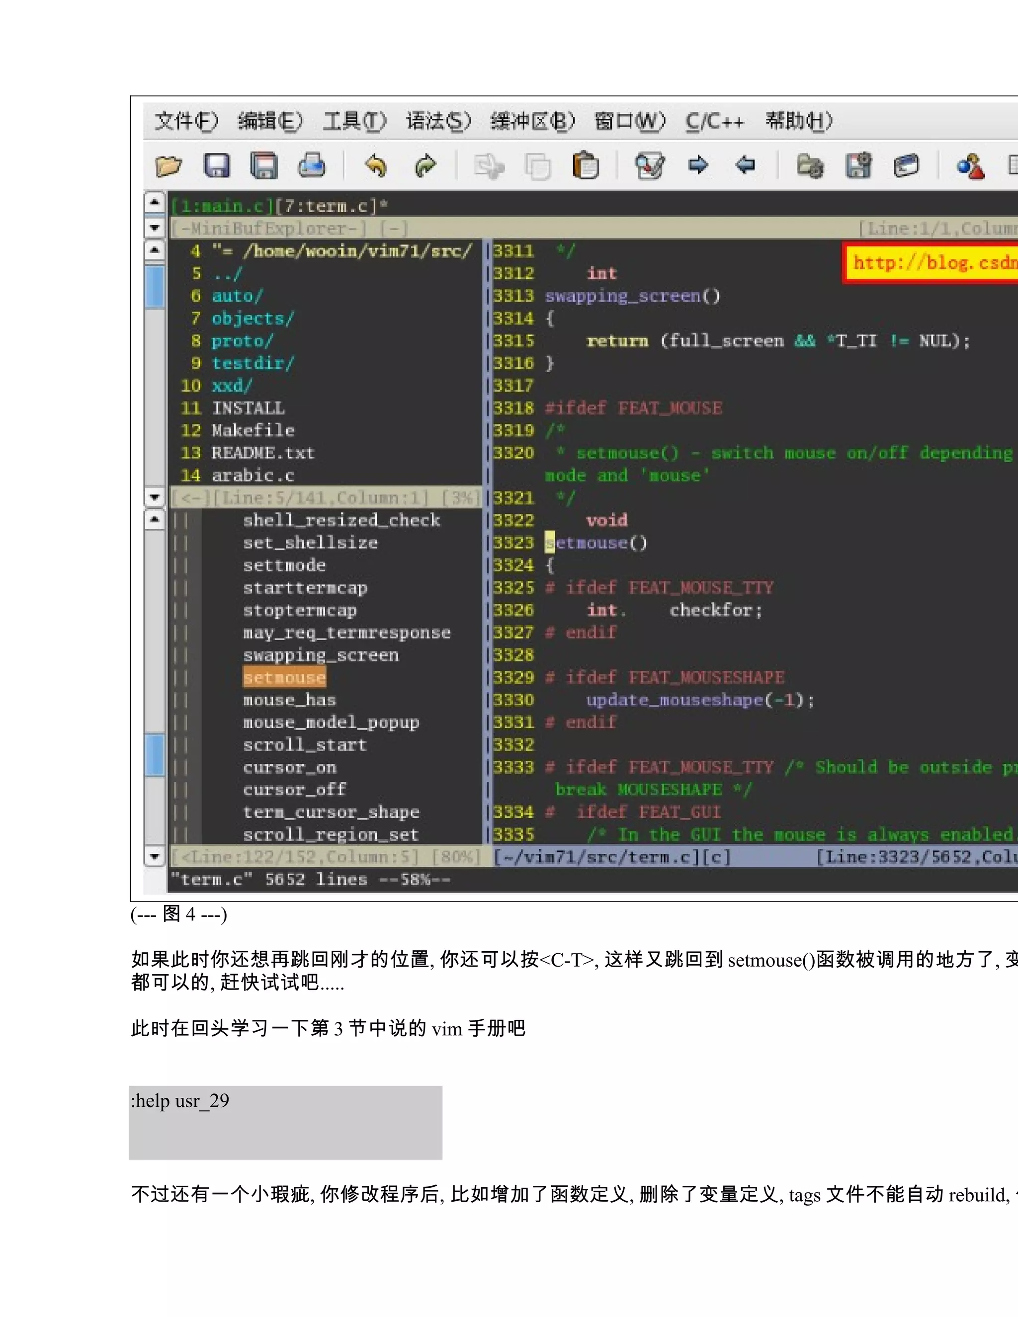Screen dimensions: 1018x1317
Task: Click the Open file toolbar icon
Action: click(169, 165)
